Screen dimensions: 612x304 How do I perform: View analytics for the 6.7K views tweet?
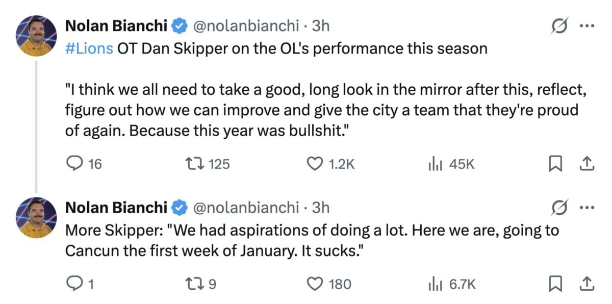(434, 284)
